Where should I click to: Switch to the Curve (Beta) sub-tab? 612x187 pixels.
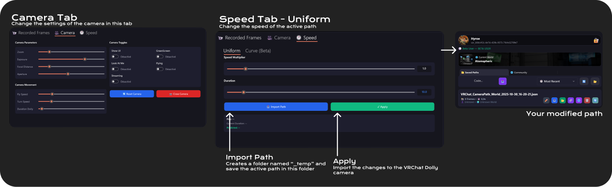click(258, 51)
